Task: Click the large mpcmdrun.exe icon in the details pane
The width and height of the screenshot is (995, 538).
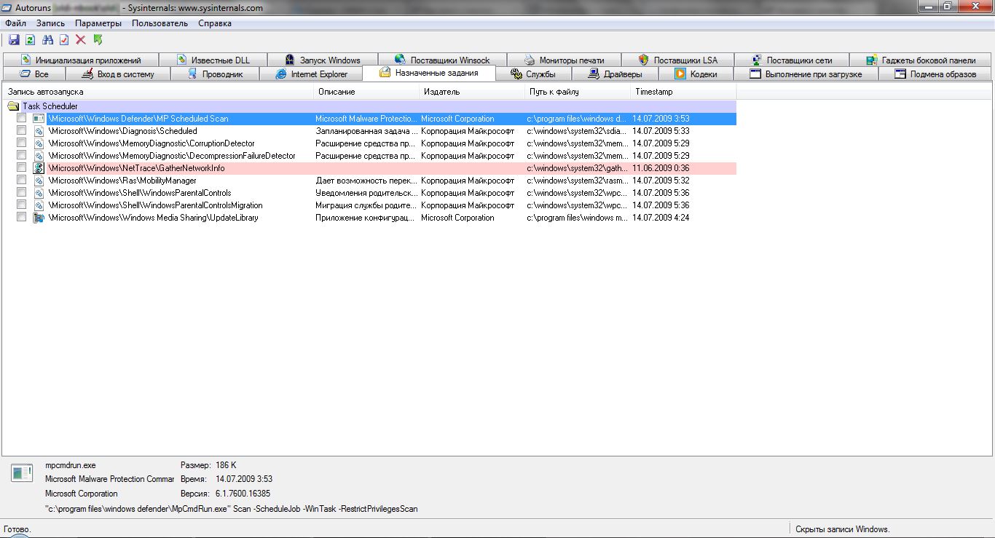Action: click(22, 472)
